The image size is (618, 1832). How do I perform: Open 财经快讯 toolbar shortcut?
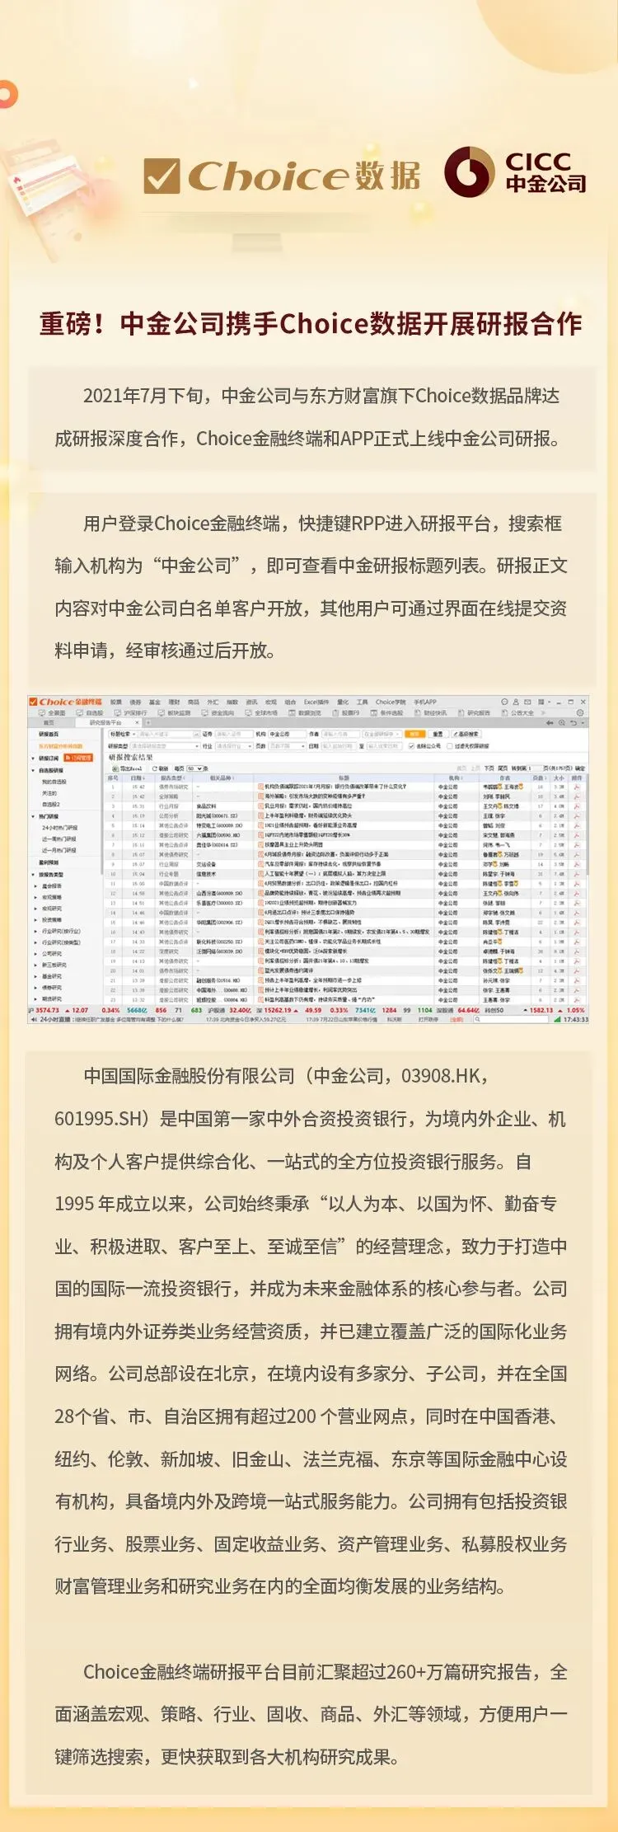430,712
